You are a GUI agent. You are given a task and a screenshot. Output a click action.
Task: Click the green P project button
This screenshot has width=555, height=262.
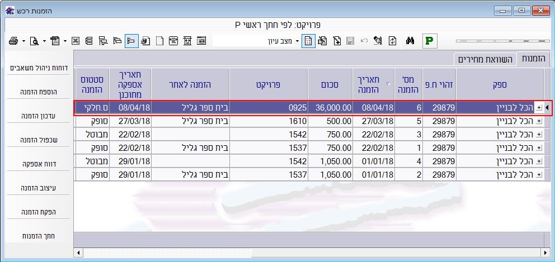[x=429, y=41]
